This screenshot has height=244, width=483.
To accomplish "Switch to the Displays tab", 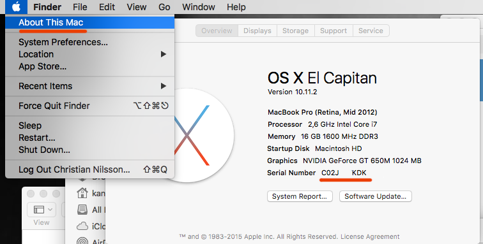I will [257, 31].
